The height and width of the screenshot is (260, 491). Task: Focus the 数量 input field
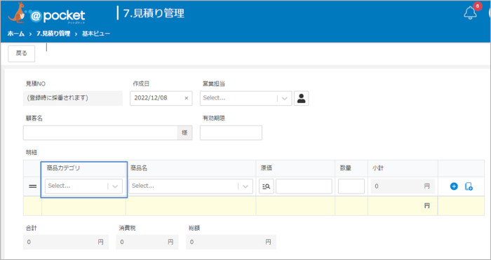(351, 186)
